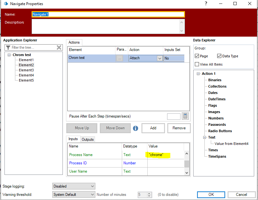Click the Add button
Image resolution: width=258 pixels, height=200 pixels.
[153, 128]
